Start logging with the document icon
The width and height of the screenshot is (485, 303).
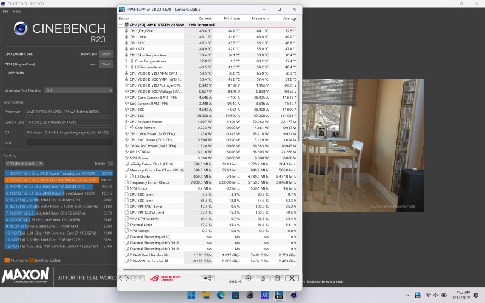(x=263, y=278)
